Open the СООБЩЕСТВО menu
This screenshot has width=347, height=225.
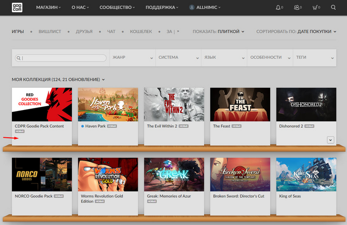coord(117,7)
